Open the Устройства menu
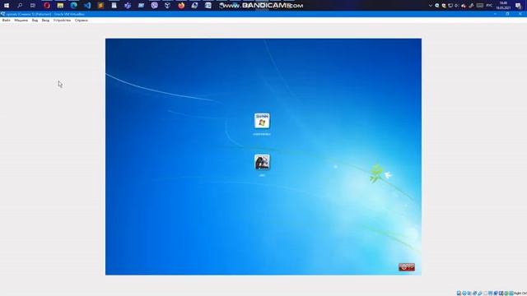 click(62, 21)
